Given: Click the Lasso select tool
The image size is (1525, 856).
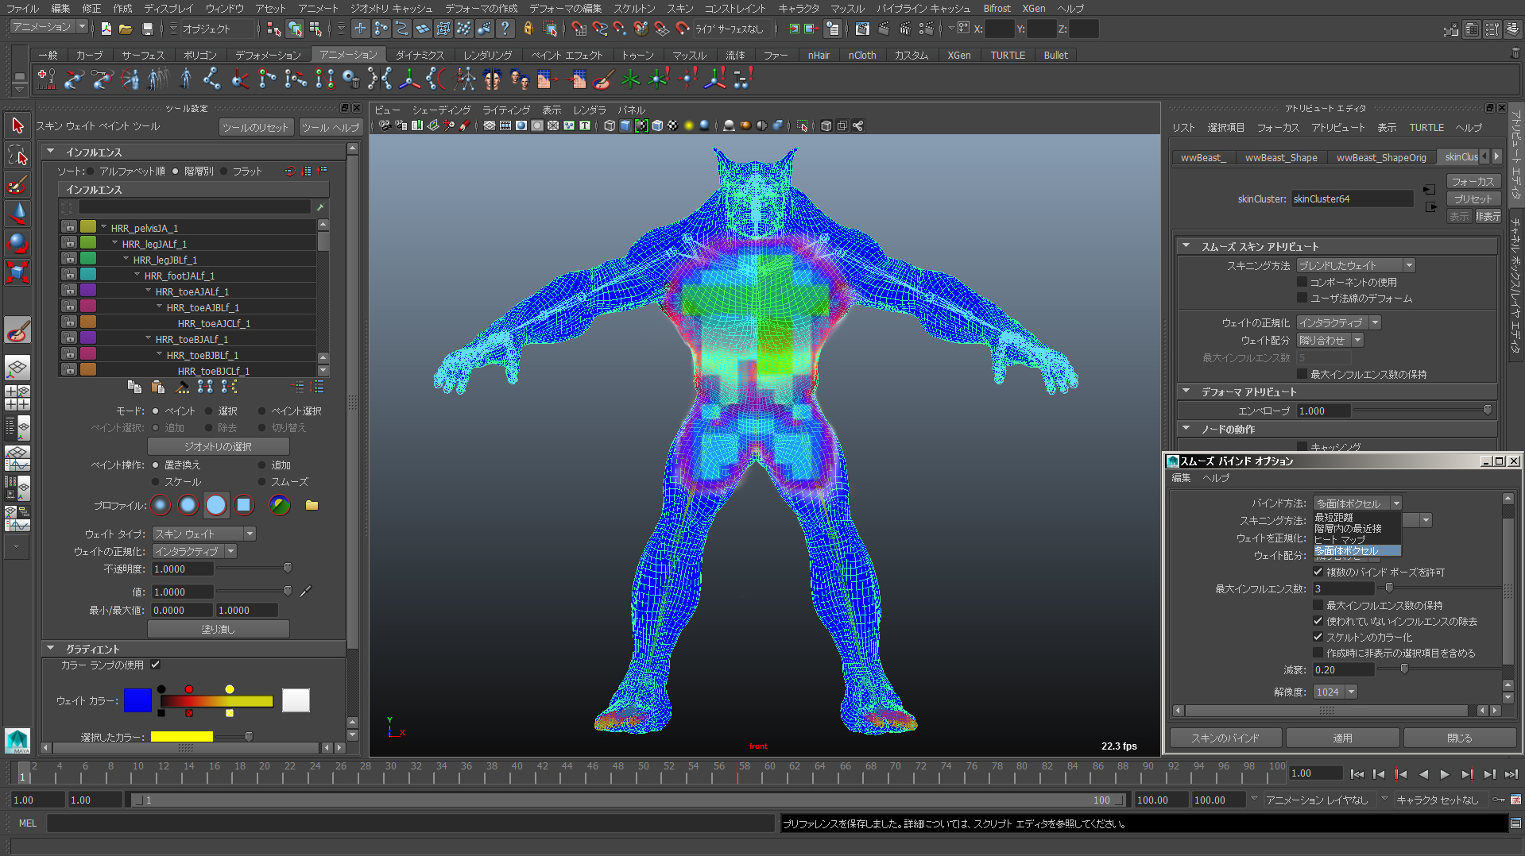Looking at the screenshot, I should [x=17, y=156].
